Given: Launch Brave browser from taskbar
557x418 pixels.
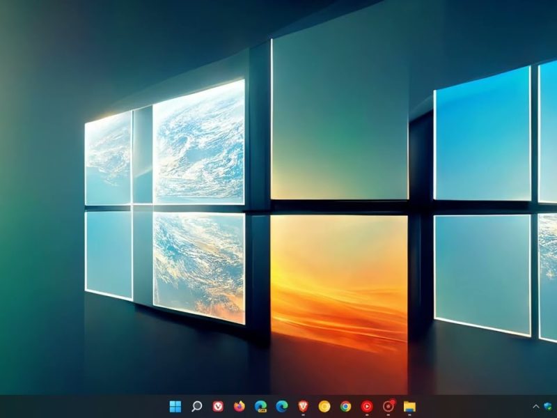Looking at the screenshot, I should (x=303, y=406).
